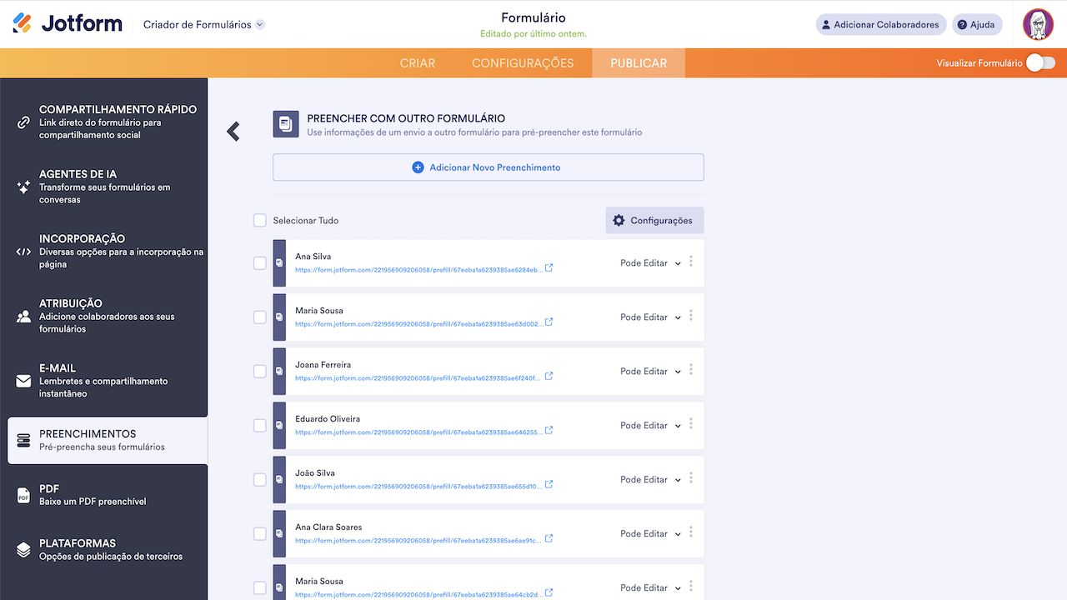Screen dimensions: 1067x600
Task: Select the checkbox beside João Silva
Action: click(x=260, y=480)
